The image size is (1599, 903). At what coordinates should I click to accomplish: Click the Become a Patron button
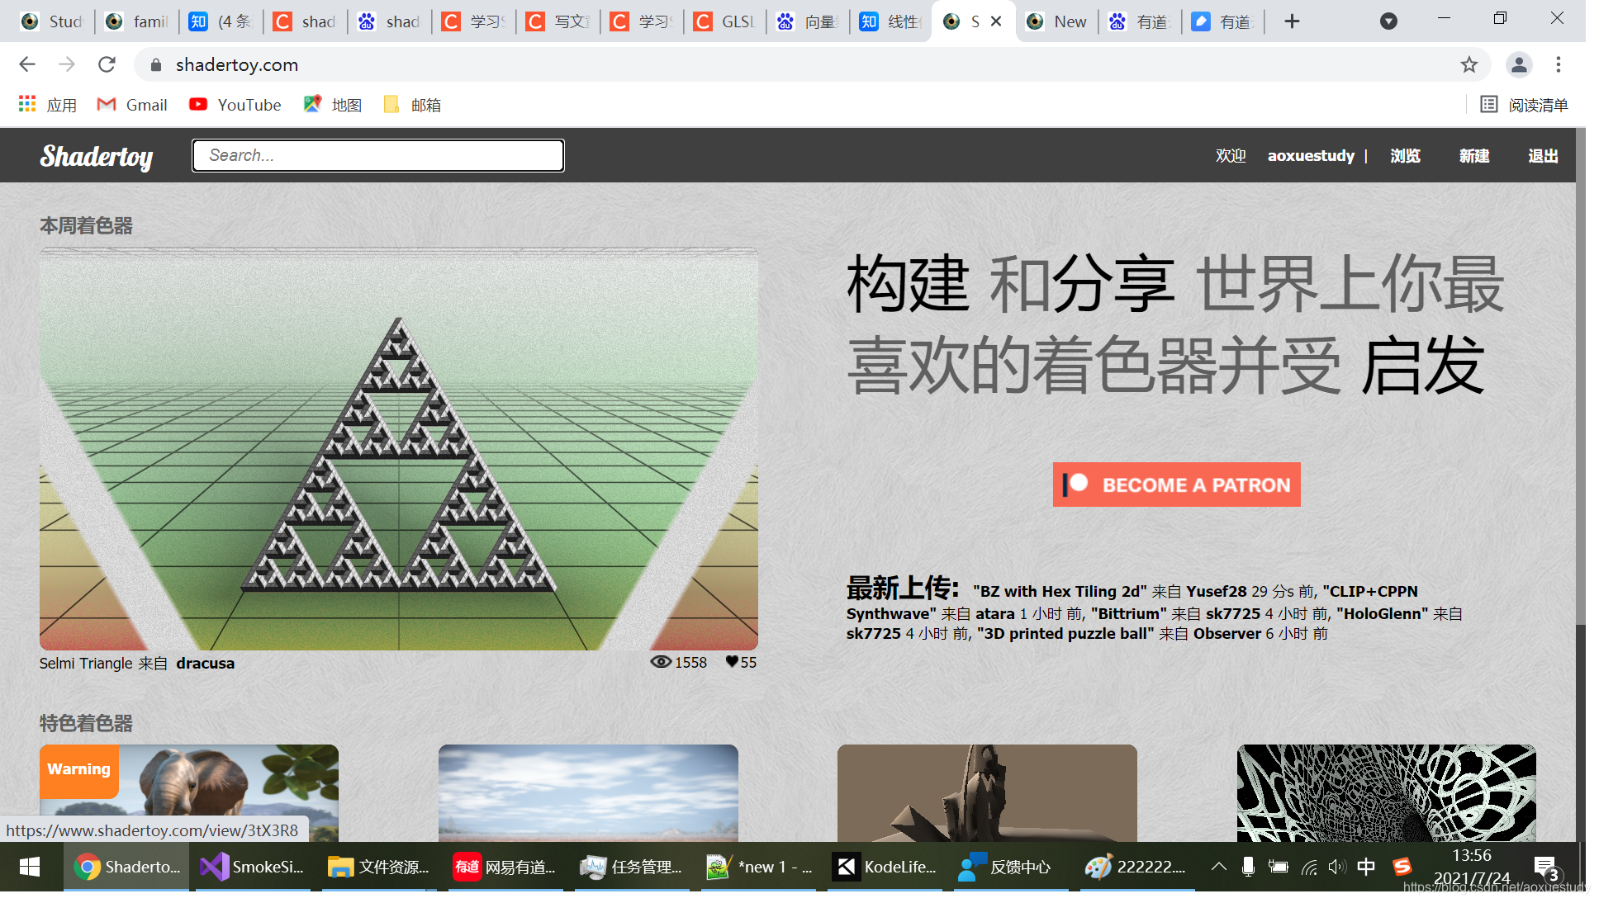click(1176, 485)
